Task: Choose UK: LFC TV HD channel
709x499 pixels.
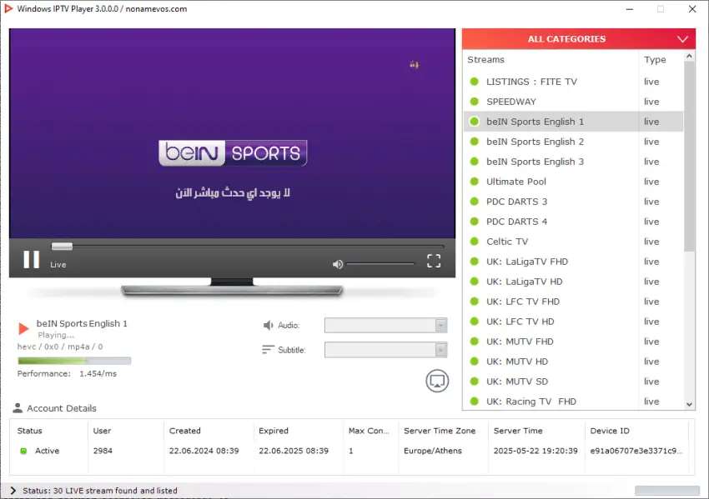Action: point(573,321)
